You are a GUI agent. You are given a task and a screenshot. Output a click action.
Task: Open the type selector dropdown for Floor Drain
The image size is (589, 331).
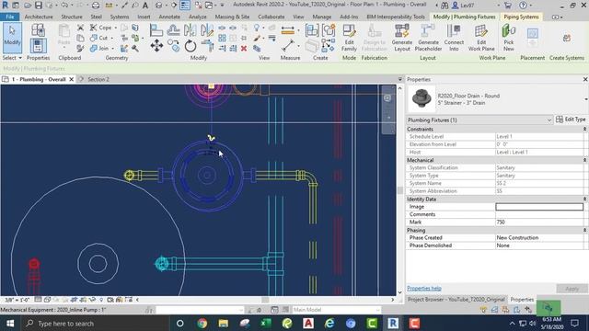click(x=585, y=99)
